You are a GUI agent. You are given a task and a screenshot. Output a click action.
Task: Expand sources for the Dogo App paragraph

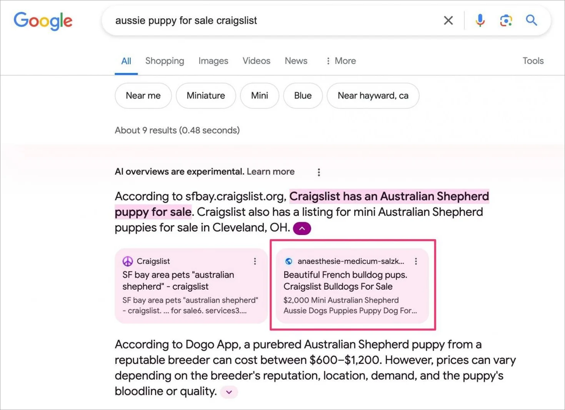(229, 392)
